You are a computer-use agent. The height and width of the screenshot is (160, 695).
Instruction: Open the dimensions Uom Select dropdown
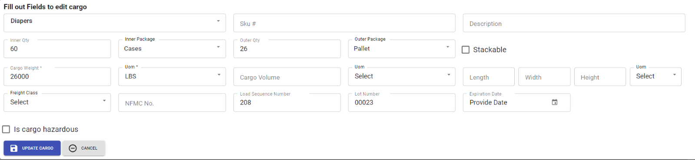coord(655,77)
